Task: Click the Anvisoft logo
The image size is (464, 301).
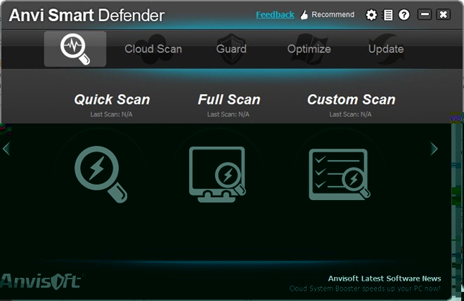Action: [41, 281]
